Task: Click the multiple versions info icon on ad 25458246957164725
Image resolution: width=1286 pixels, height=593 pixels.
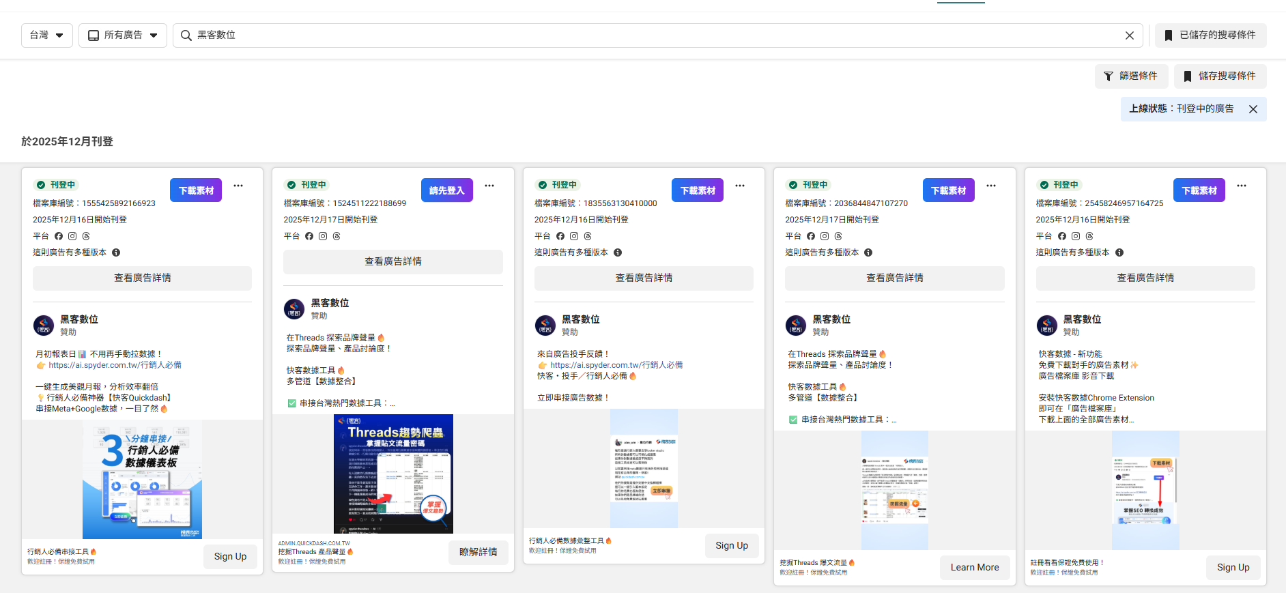Action: [x=1119, y=252]
